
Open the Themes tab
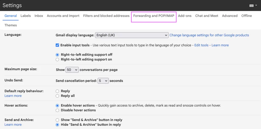[11, 25]
